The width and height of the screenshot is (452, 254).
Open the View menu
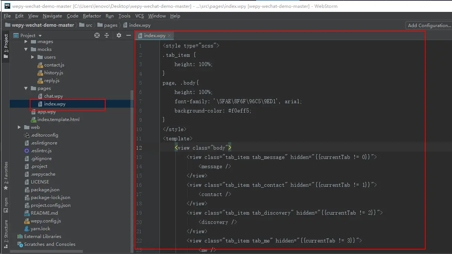point(33,16)
